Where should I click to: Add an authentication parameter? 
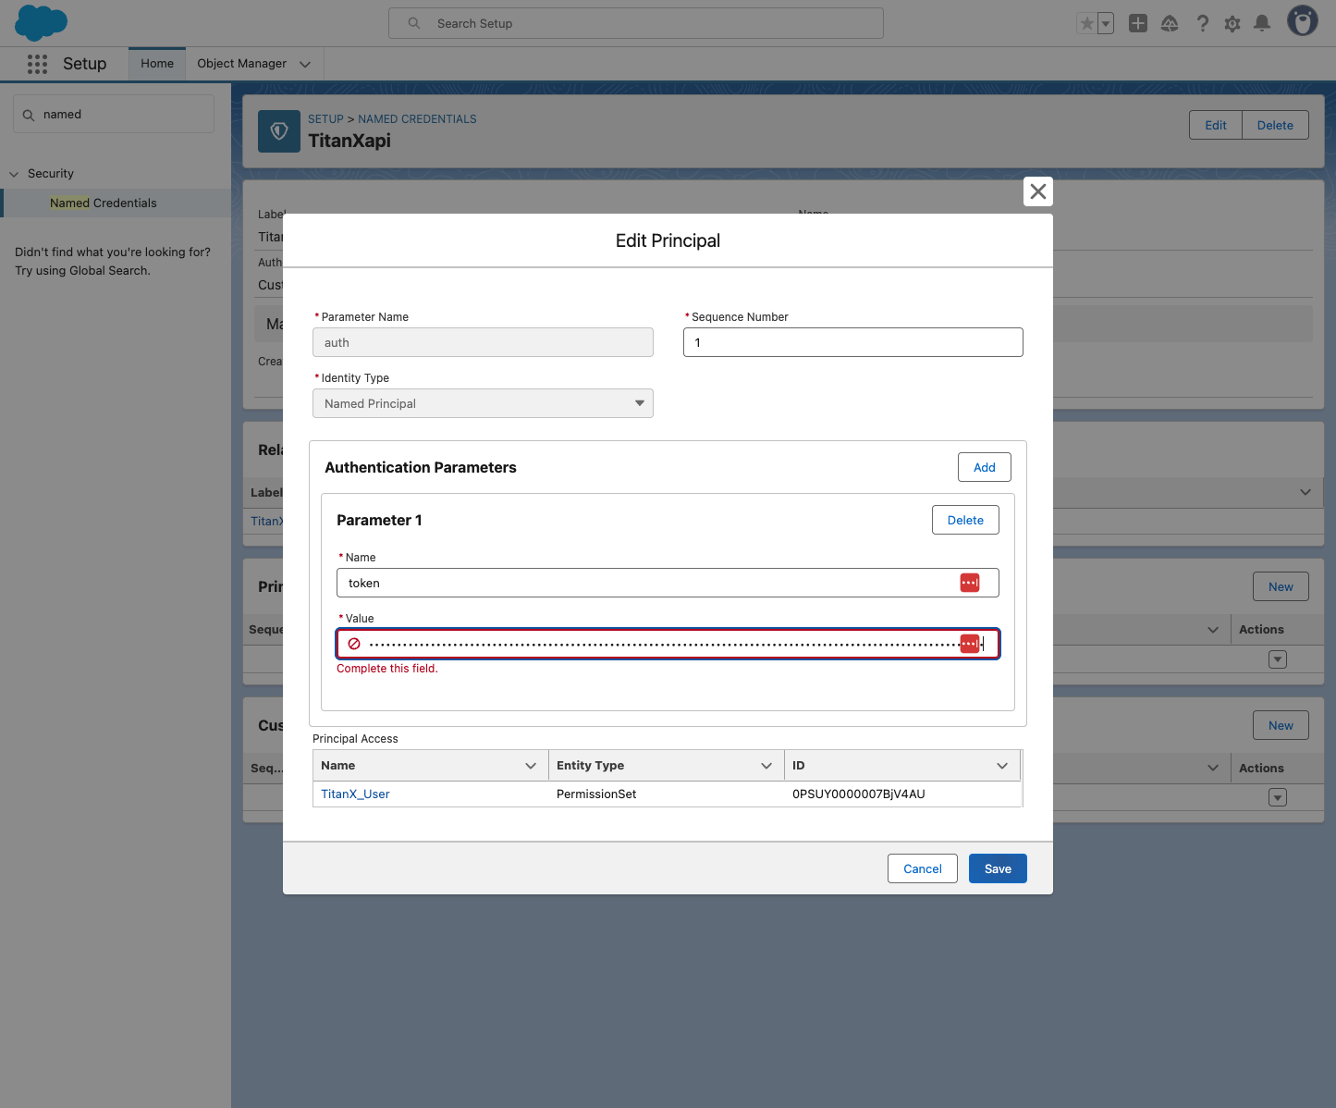[x=985, y=467]
